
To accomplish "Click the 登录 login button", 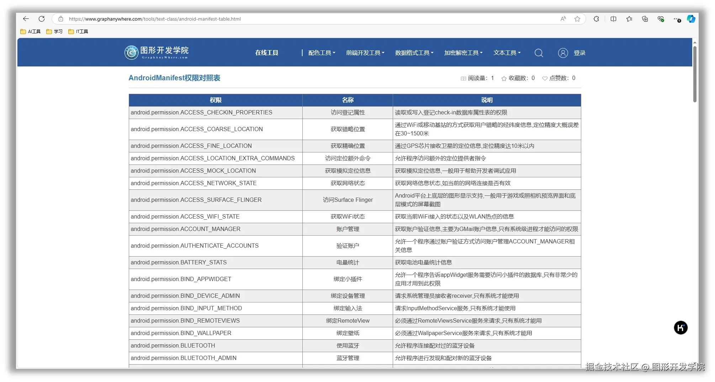I will point(580,53).
